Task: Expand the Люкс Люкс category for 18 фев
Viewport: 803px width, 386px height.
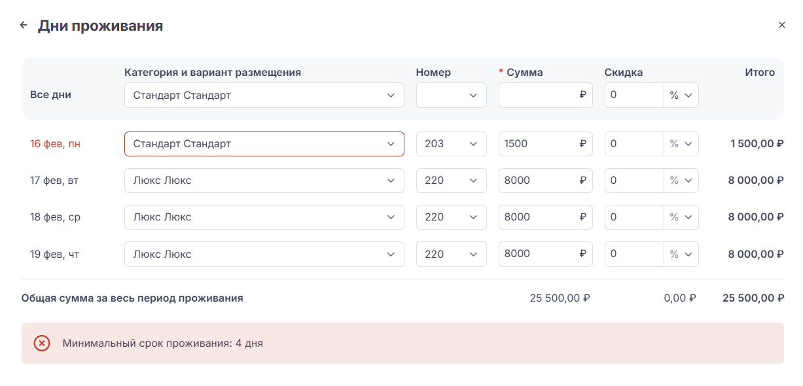Action: [x=264, y=217]
